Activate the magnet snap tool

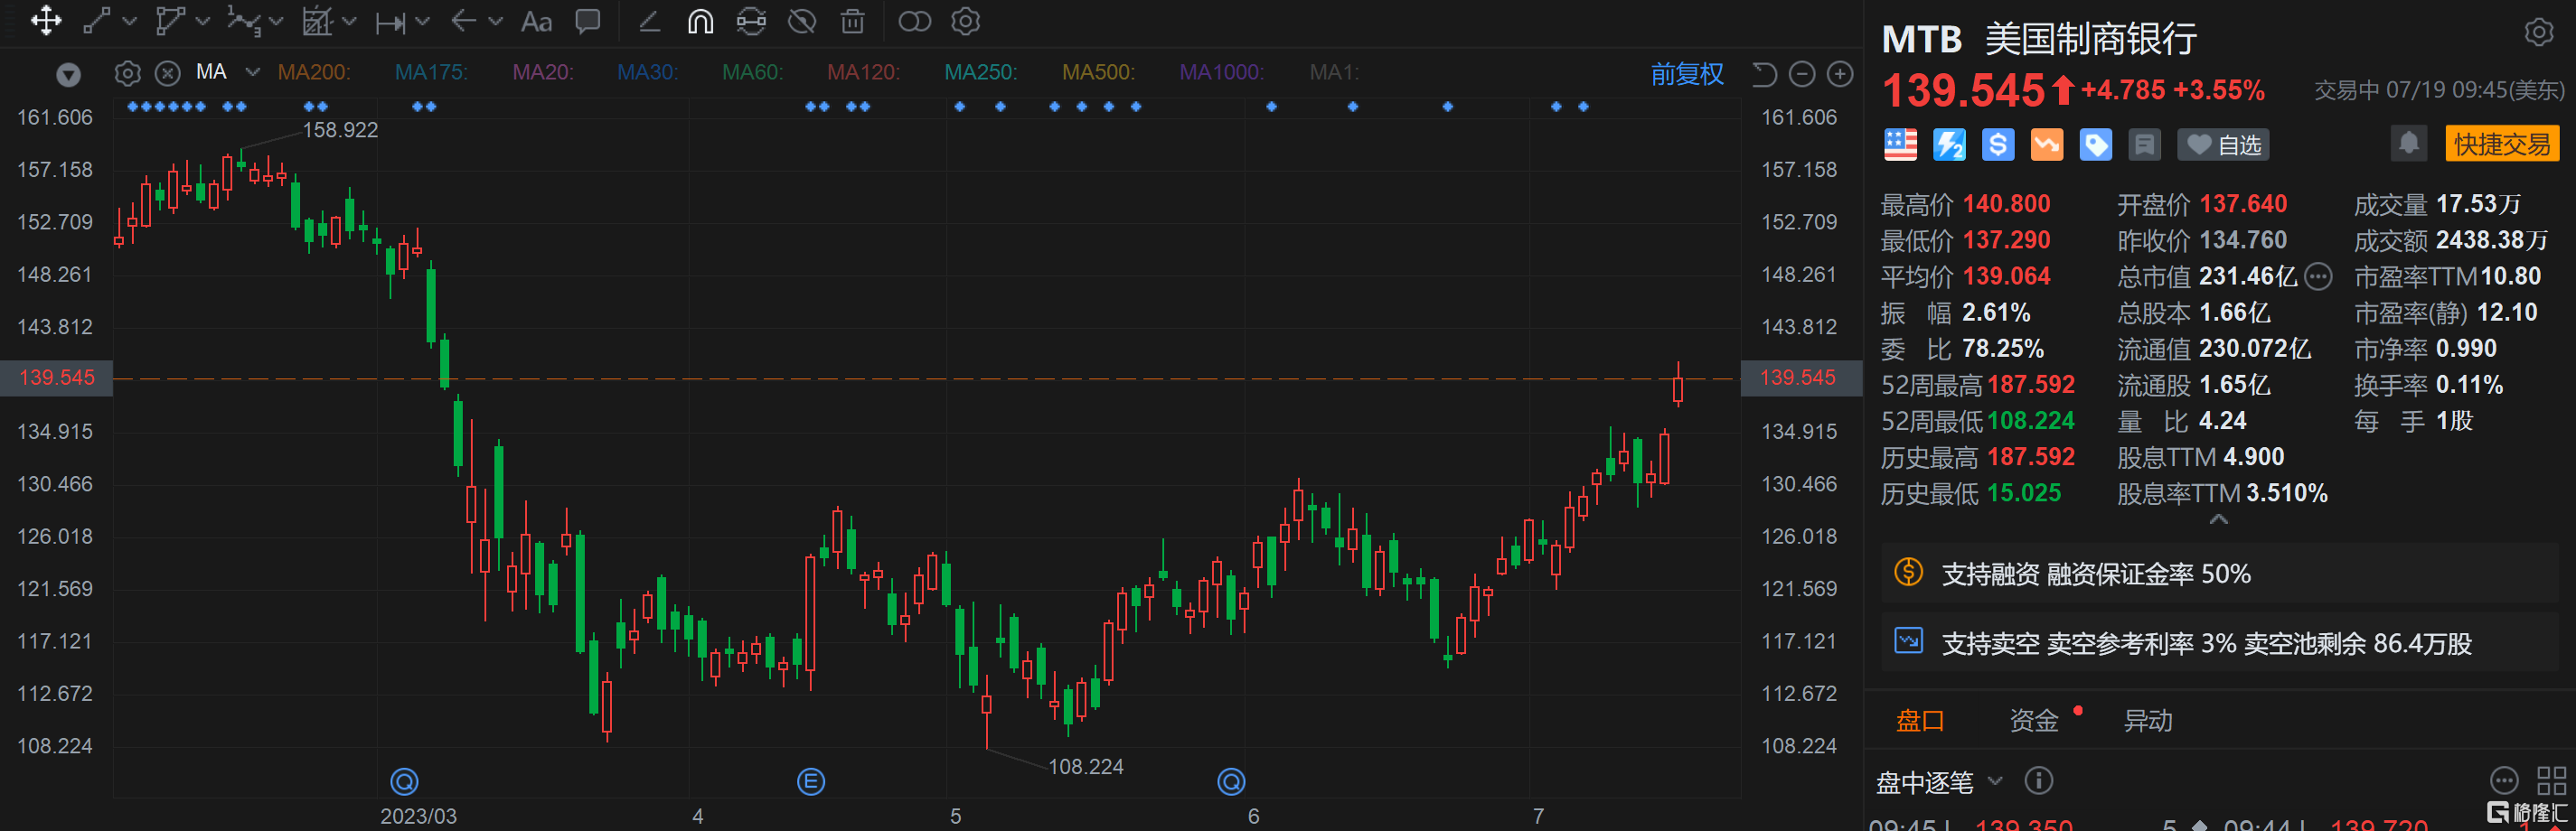pyautogui.click(x=700, y=21)
